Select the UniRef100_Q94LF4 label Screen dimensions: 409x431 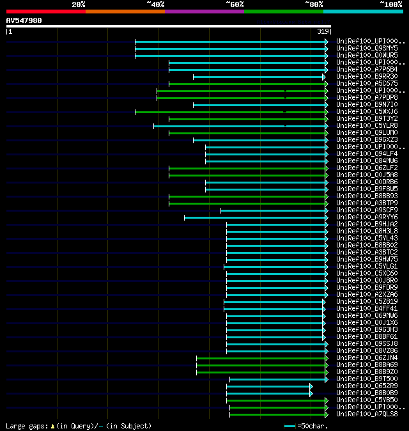click(367, 154)
